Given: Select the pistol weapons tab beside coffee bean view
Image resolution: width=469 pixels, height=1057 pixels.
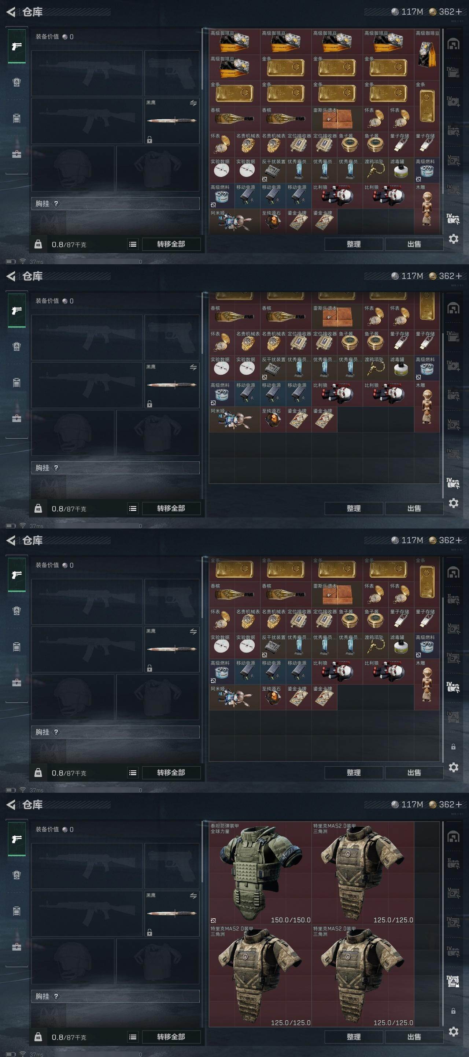Looking at the screenshot, I should pyautogui.click(x=17, y=46).
